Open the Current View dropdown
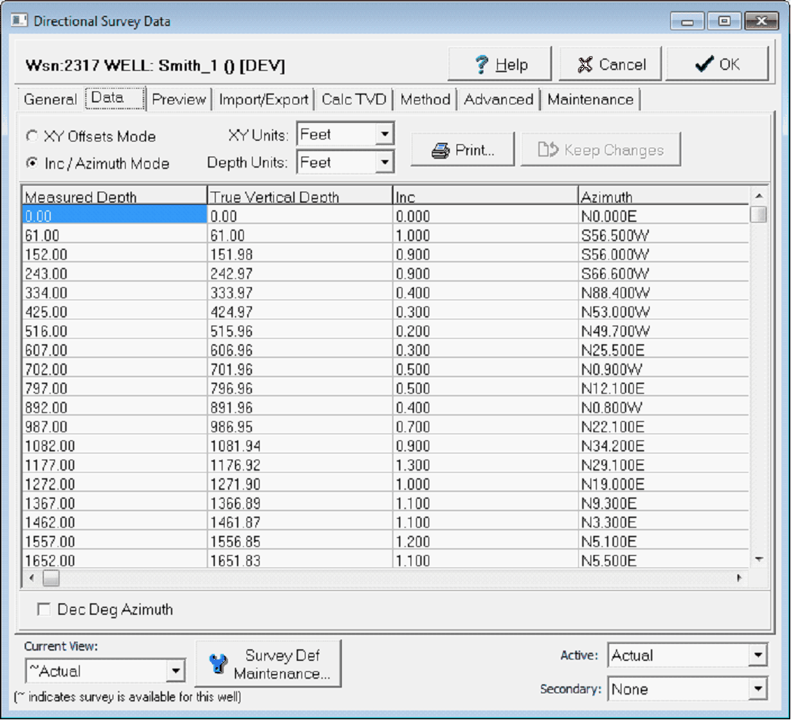This screenshot has width=791, height=720. 176,671
